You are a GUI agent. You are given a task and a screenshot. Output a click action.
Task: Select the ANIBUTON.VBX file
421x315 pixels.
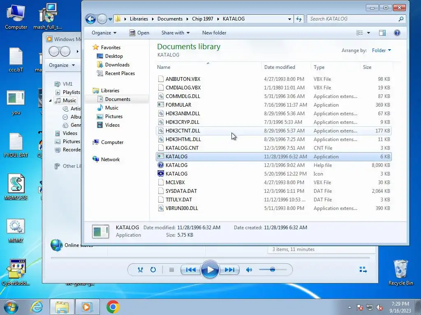tap(273, 79)
